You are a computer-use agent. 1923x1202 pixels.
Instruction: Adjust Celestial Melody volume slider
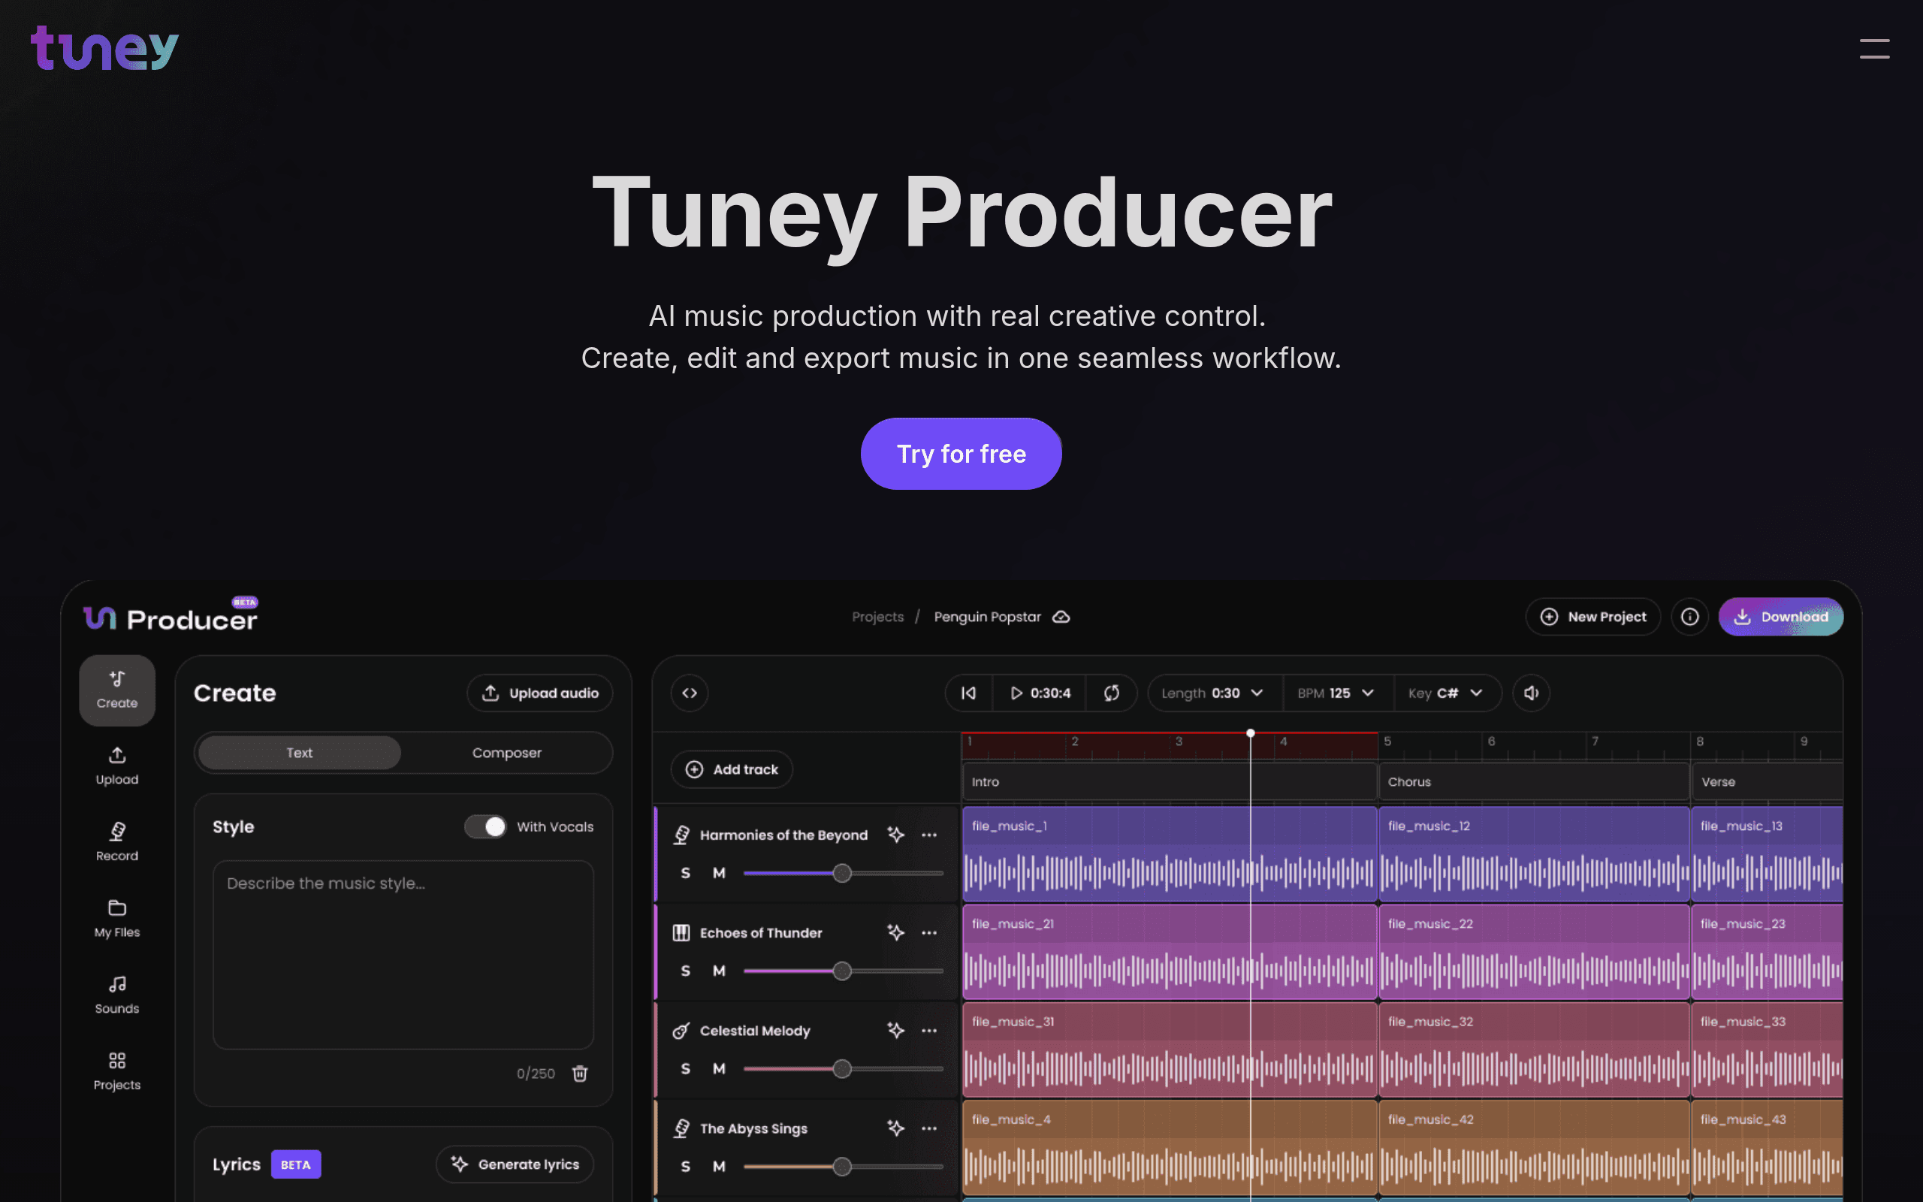click(x=842, y=1069)
